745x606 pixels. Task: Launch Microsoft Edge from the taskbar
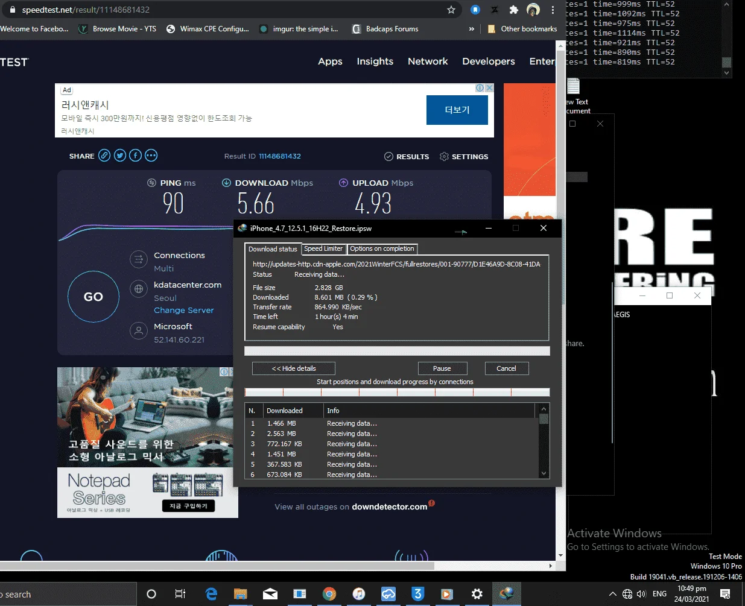pos(211,594)
